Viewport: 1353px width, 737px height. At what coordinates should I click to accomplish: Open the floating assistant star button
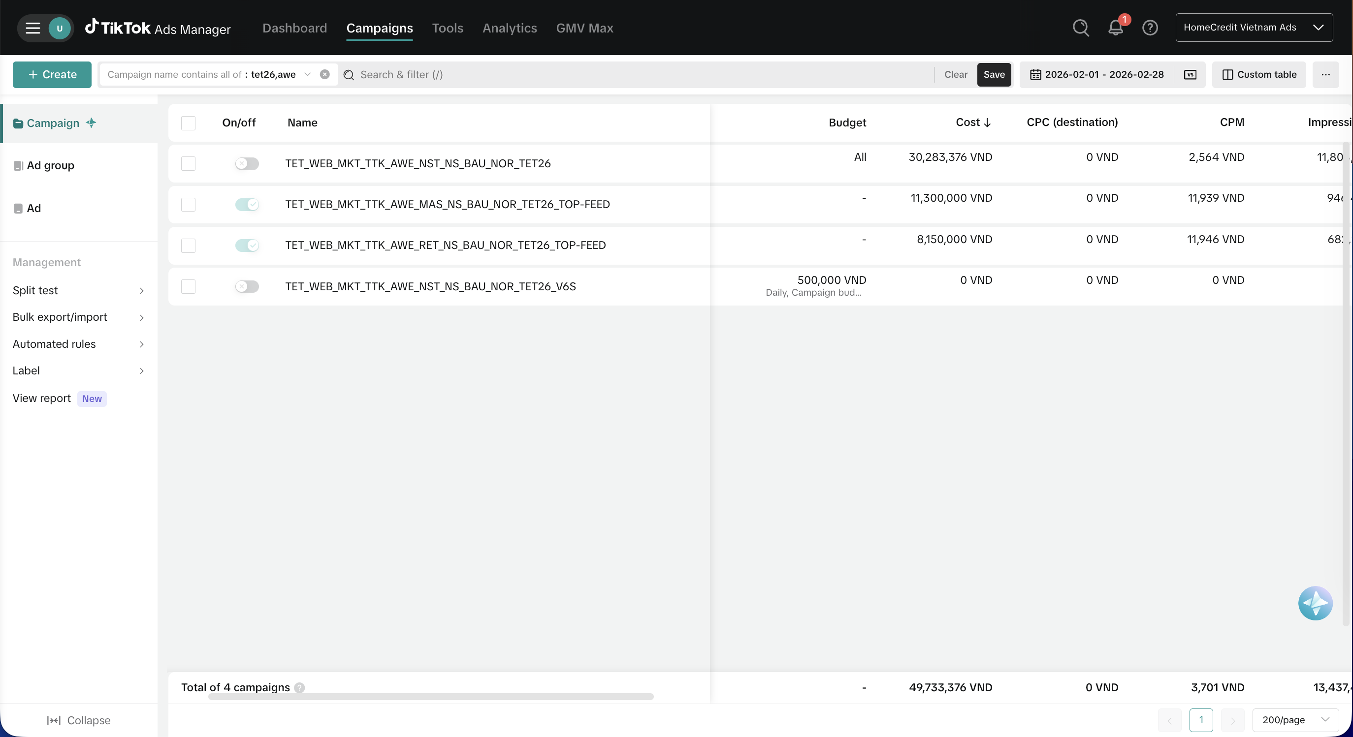[1315, 603]
